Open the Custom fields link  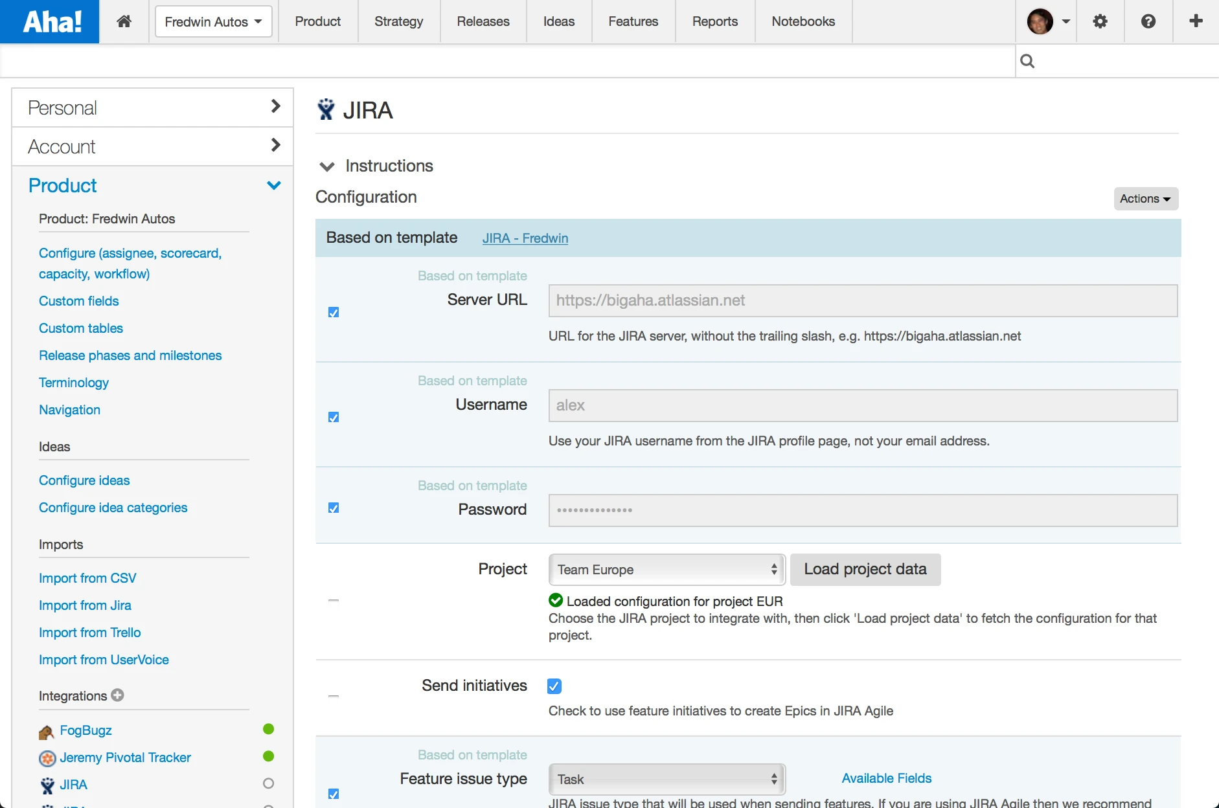79,301
